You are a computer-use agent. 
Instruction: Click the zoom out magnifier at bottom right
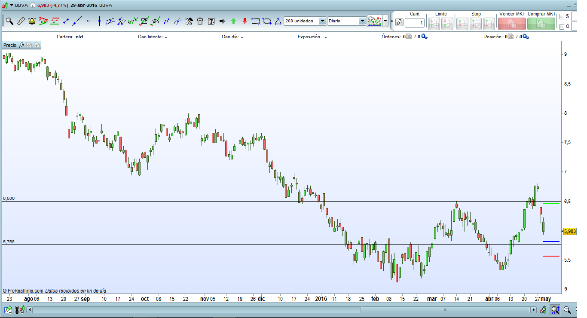pyautogui.click(x=567, y=309)
